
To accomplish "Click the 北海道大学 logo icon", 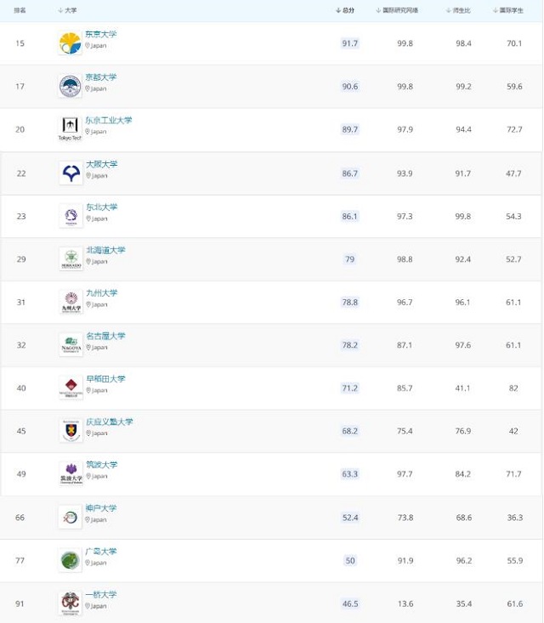I will 71,258.
